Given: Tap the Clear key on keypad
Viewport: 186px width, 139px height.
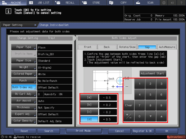Looking at the screenshot, I should (x=129, y=105).
